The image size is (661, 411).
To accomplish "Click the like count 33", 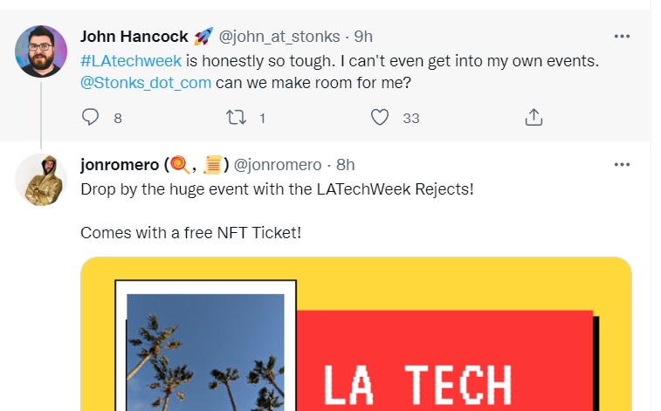I will coord(411,118).
